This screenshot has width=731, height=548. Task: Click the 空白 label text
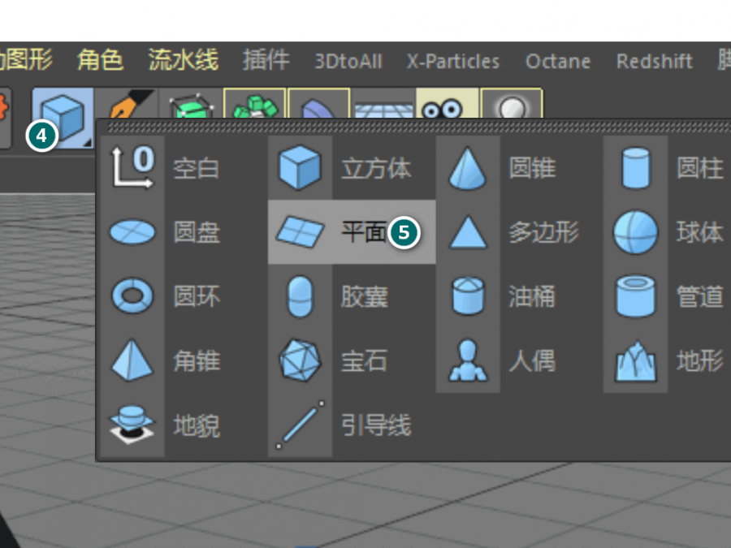[197, 168]
